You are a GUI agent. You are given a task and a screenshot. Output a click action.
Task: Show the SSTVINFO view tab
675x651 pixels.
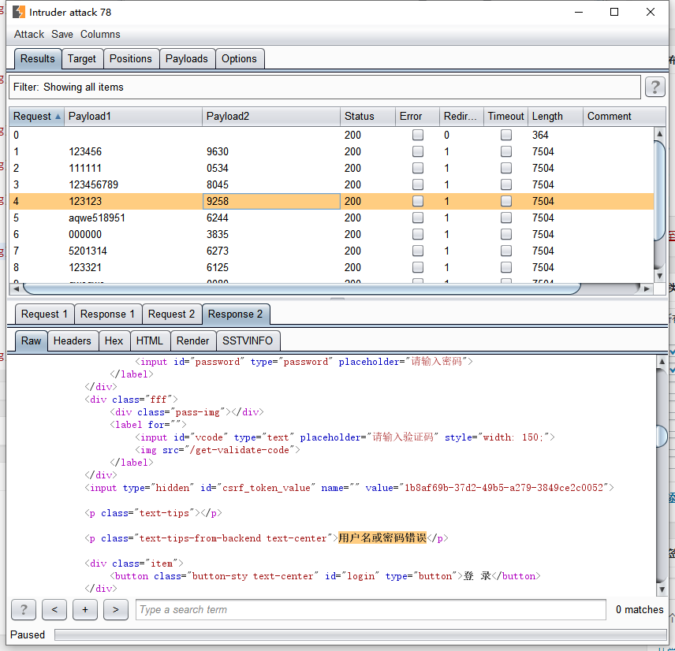248,340
